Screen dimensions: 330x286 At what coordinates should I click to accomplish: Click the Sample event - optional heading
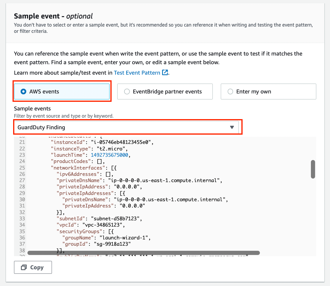(53, 16)
